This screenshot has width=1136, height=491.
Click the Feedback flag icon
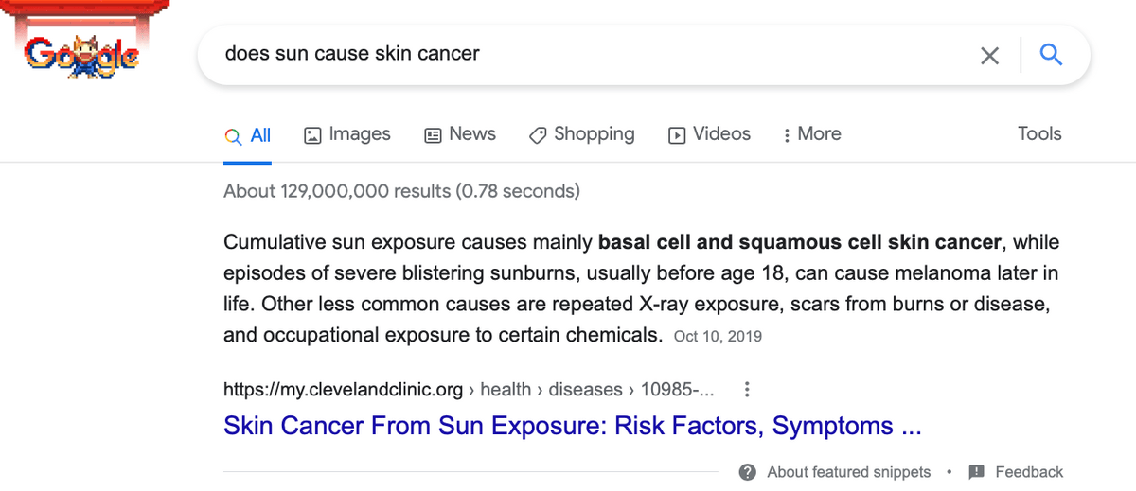(977, 472)
